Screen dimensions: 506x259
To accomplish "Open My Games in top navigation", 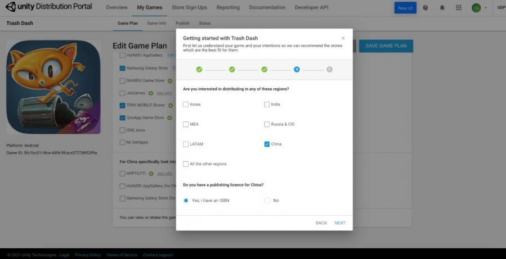I will point(149,7).
